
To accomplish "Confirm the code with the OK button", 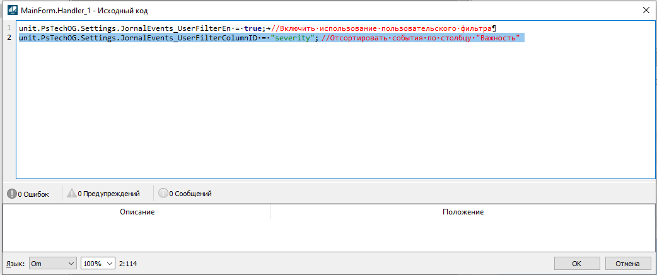I will (x=576, y=263).
